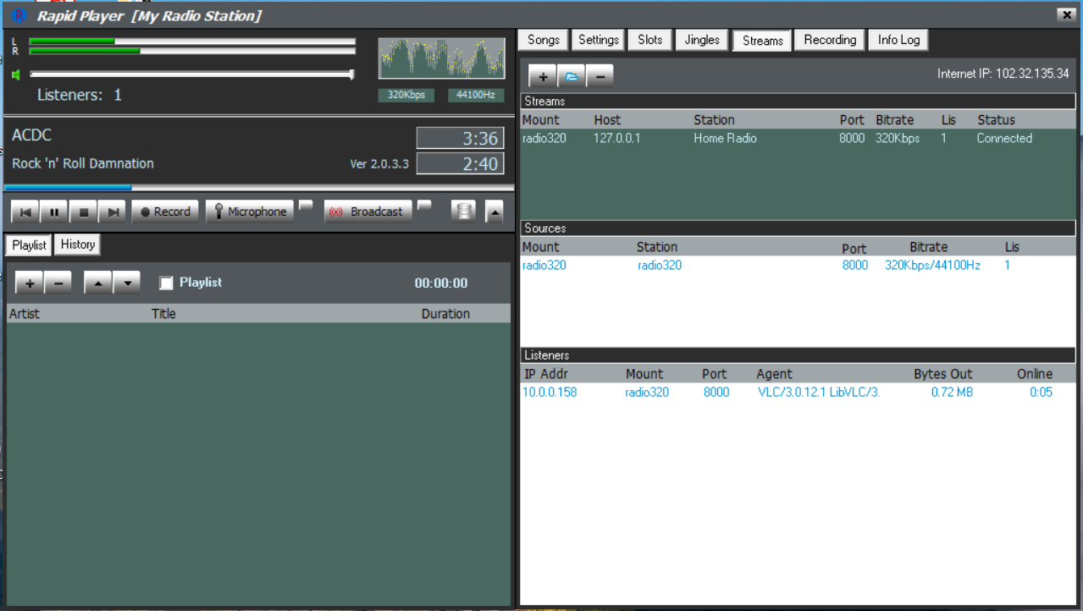The height and width of the screenshot is (611, 1083).
Task: Adjust the volume slider
Action: coord(351,74)
